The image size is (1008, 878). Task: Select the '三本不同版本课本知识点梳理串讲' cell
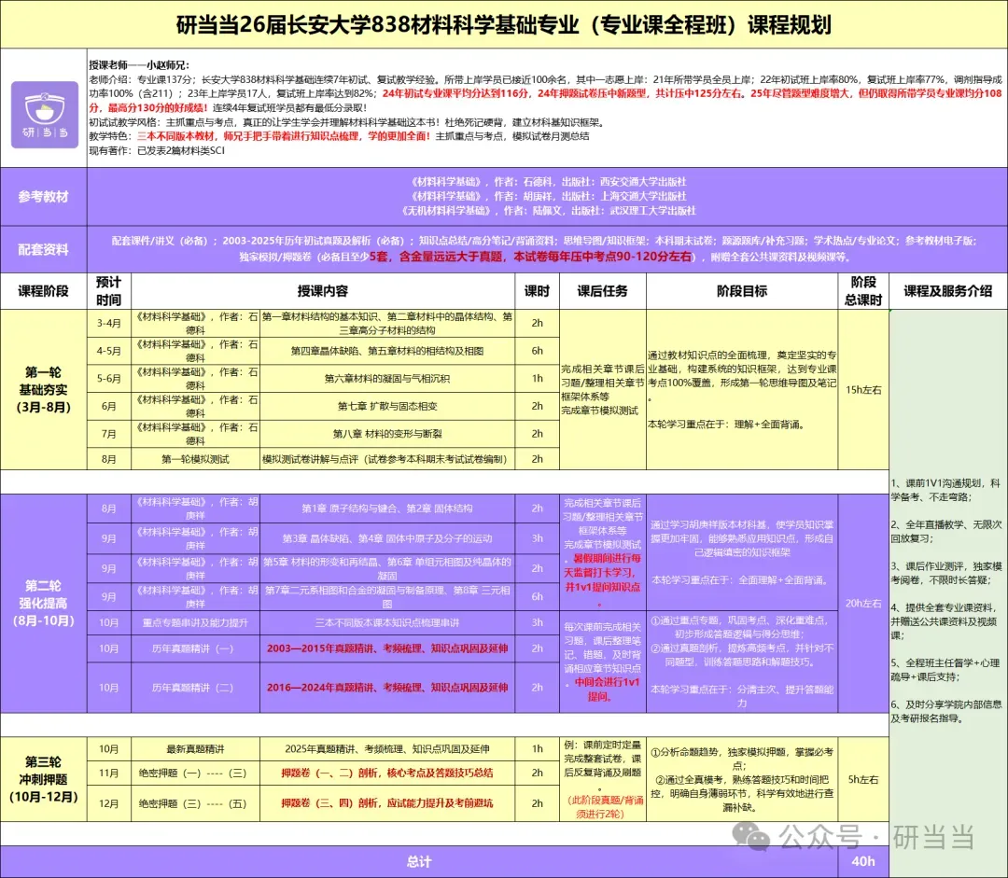[387, 623]
